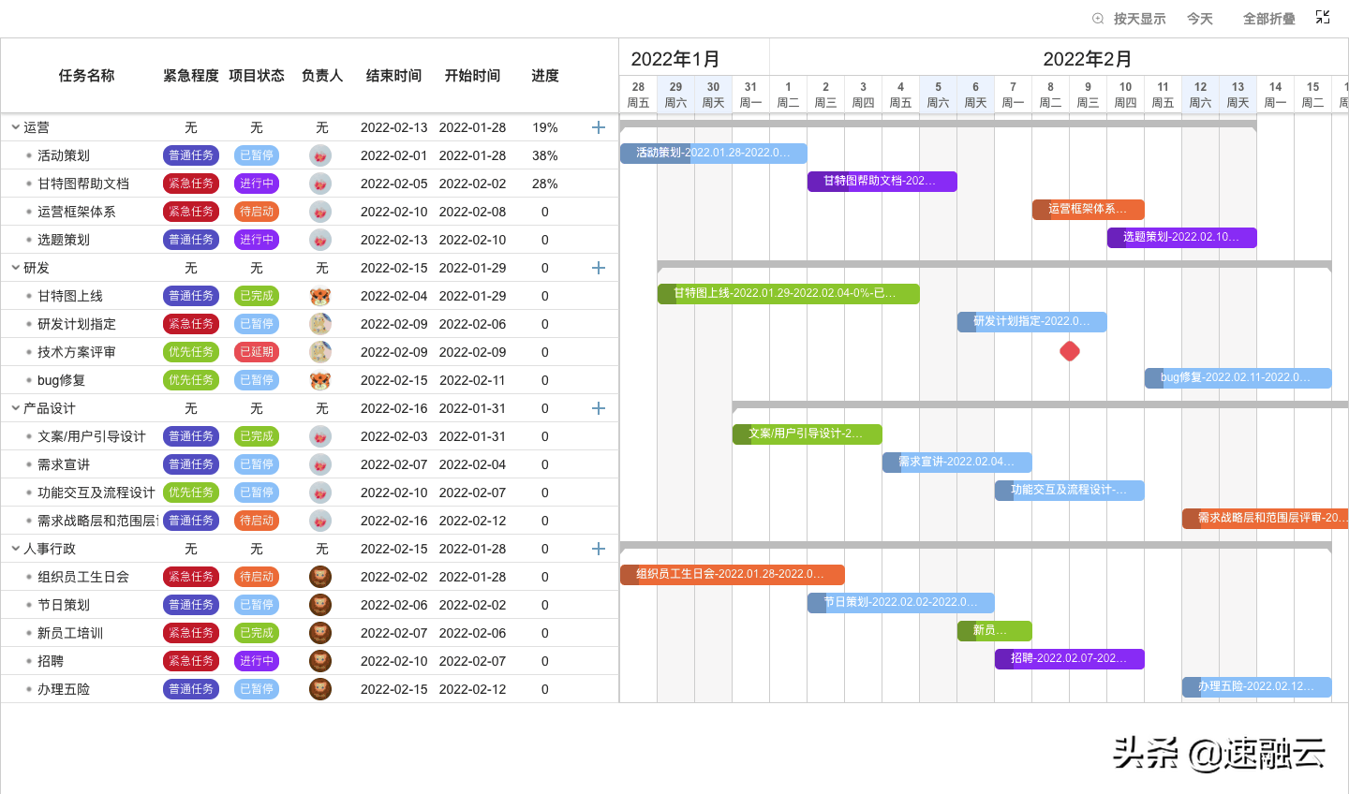Select the 新员工培训 green Gantt bar
Image resolution: width=1349 pixels, height=794 pixels.
(995, 630)
